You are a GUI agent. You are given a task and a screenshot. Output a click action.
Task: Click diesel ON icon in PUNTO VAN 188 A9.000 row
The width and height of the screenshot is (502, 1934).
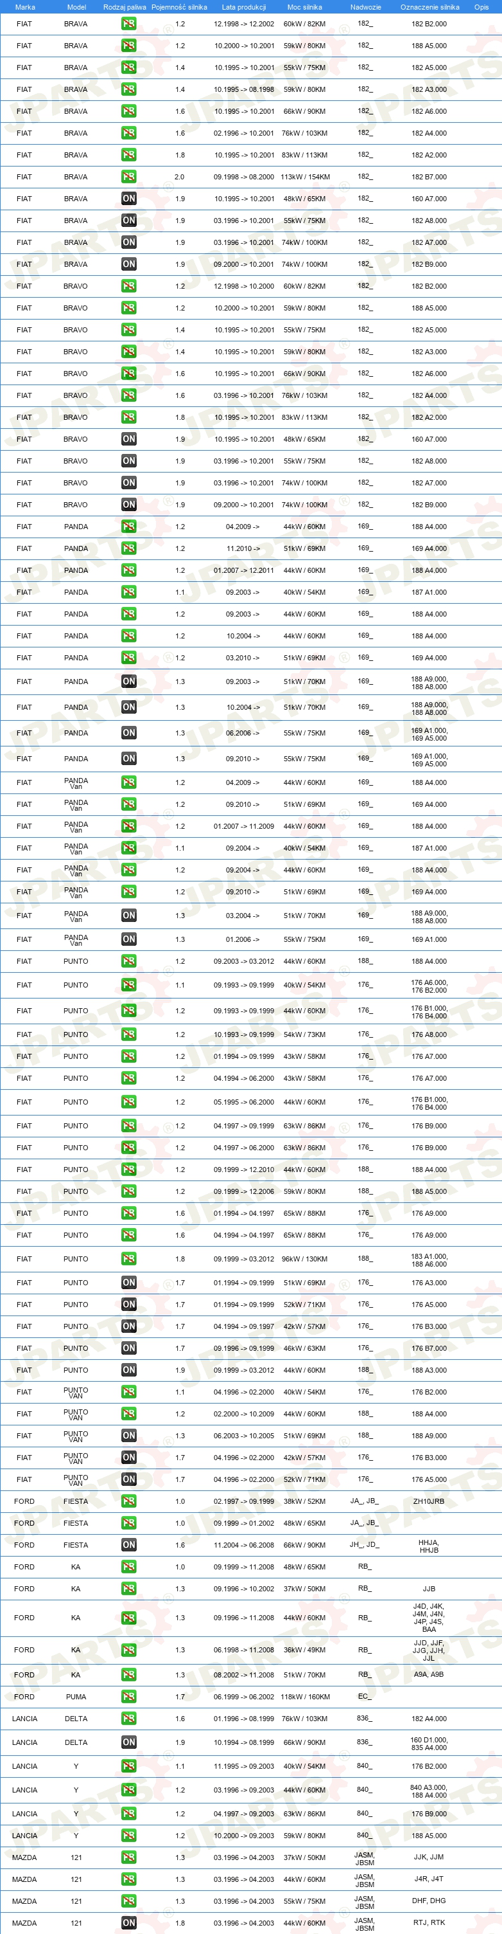point(129,1436)
